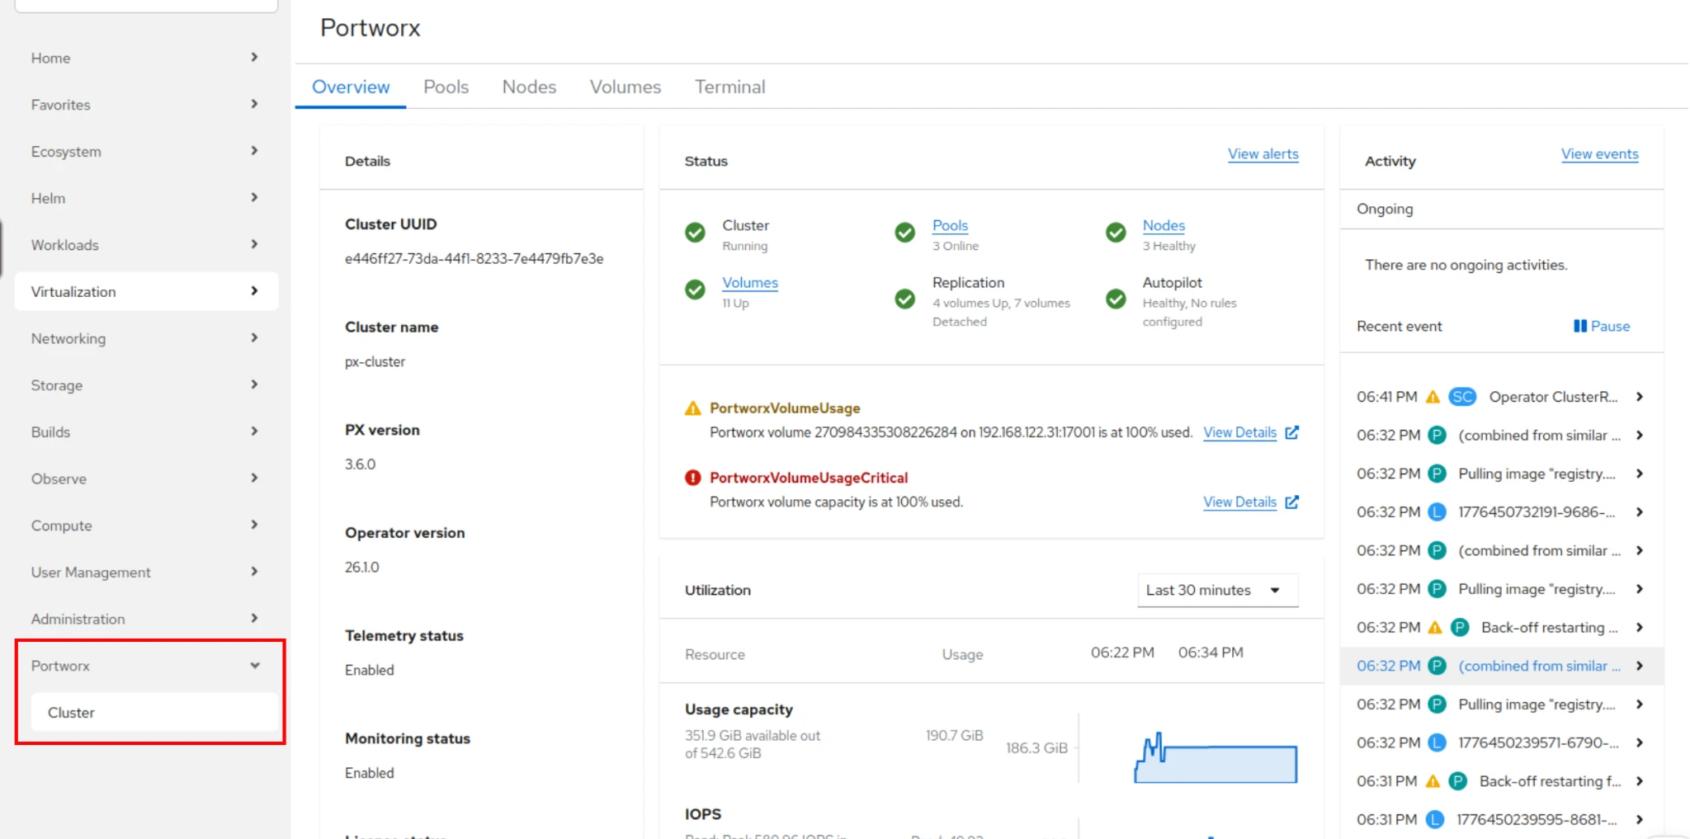Click the P badge on highlighted combined event
The height and width of the screenshot is (839, 1690).
pyautogui.click(x=1437, y=666)
